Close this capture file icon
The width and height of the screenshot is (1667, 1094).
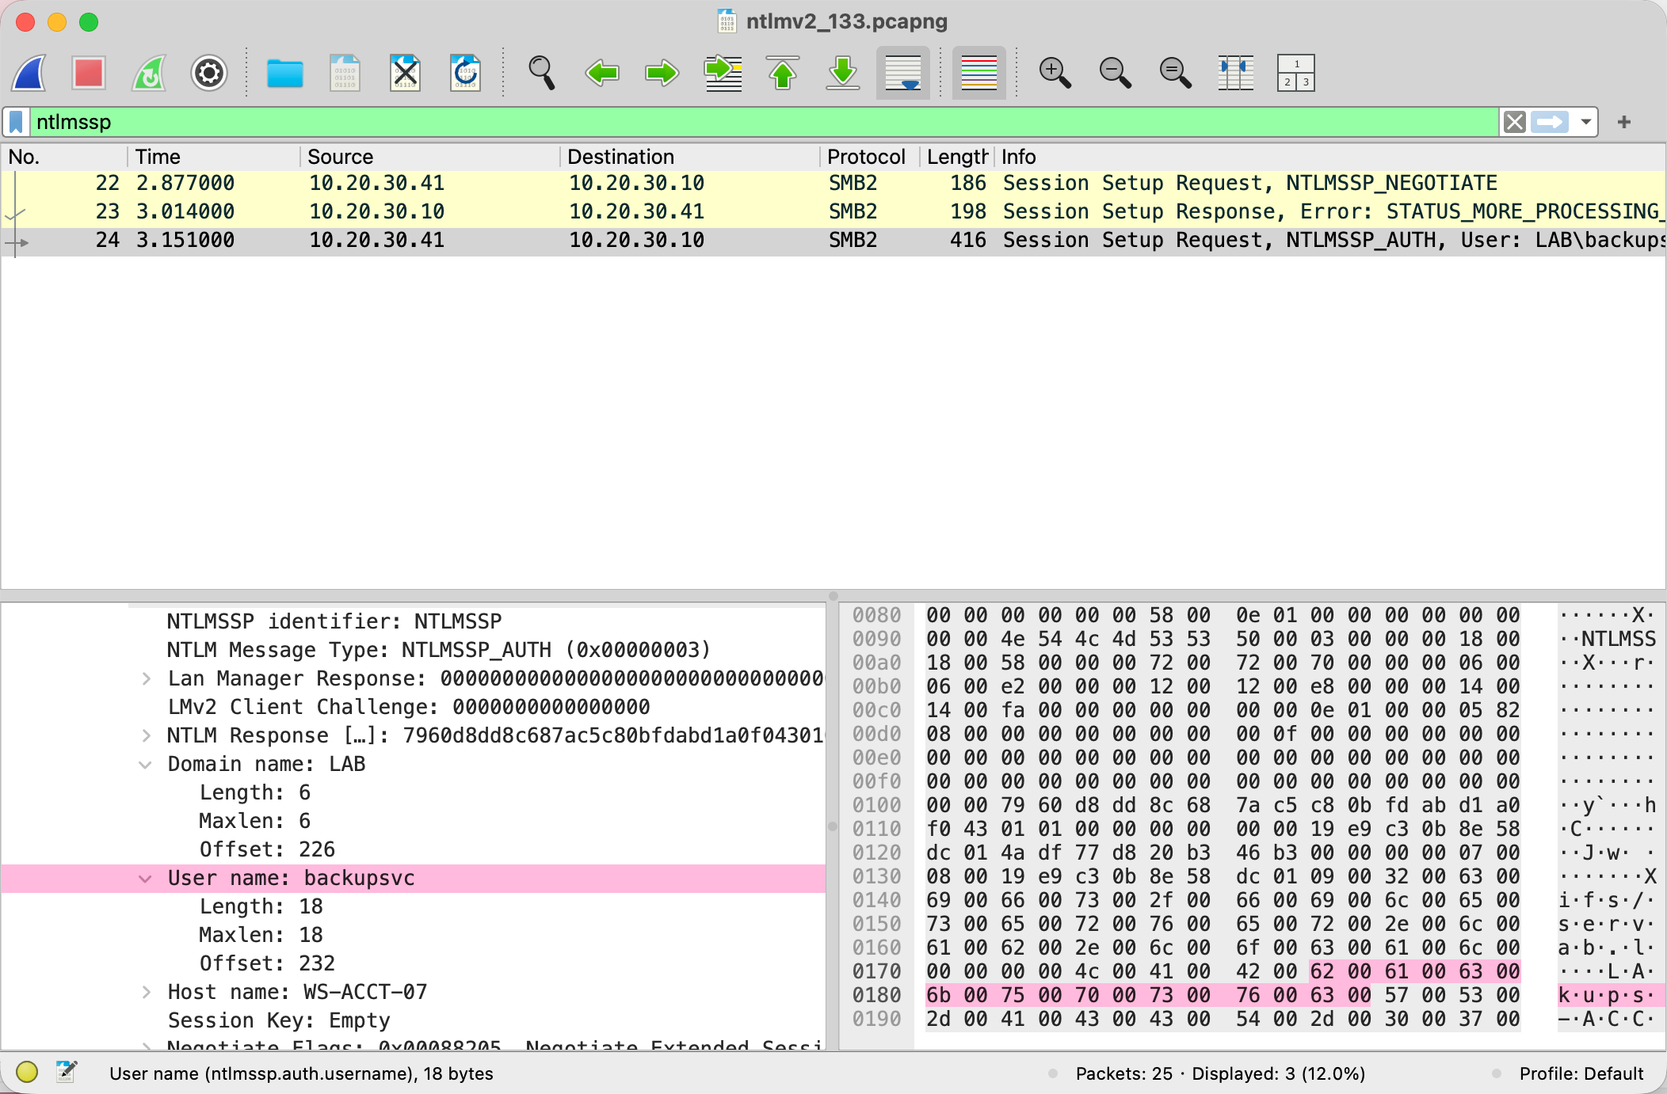(x=406, y=74)
